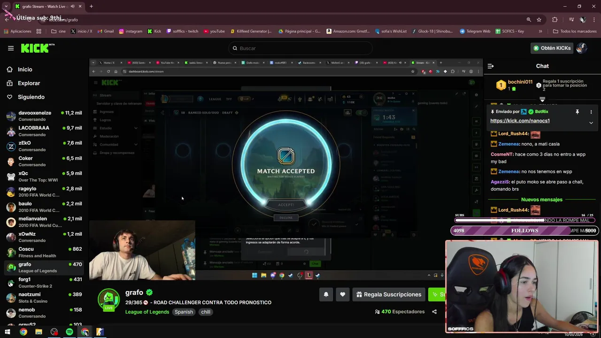Image resolution: width=601 pixels, height=338 pixels.
Task: Open rageylo channel in the sidebar
Action: [x=44, y=192]
